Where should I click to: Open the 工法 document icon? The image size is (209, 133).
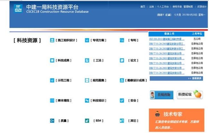coord(87,60)
